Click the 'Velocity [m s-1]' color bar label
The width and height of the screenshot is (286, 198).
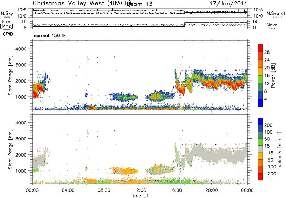280,149
